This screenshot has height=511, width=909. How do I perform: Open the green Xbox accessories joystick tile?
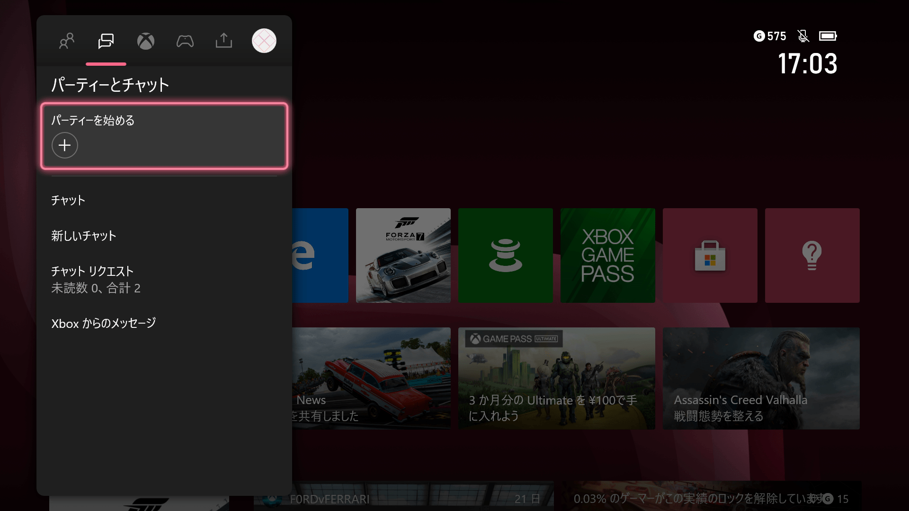[x=506, y=255]
